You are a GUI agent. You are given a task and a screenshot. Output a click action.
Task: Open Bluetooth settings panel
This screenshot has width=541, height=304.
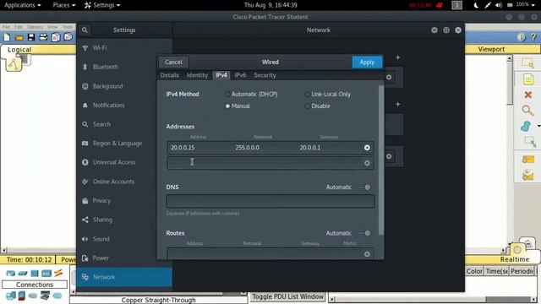click(124, 67)
